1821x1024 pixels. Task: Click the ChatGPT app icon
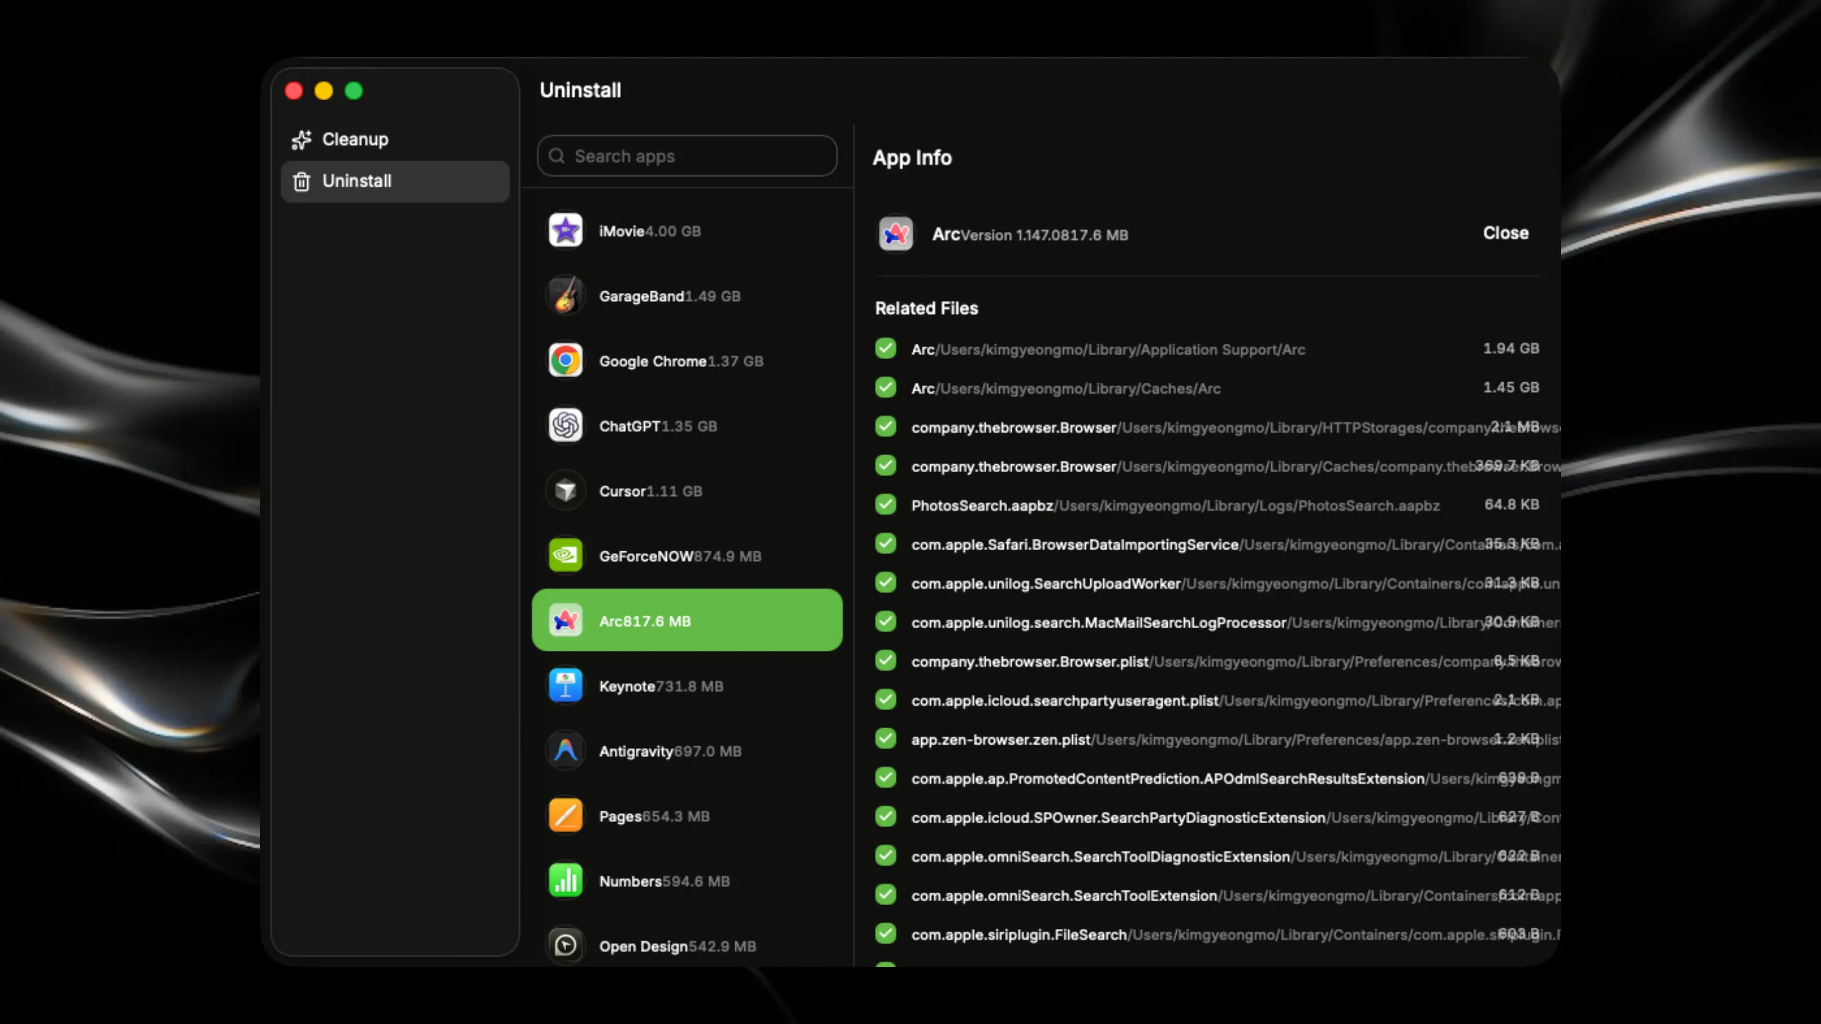(566, 426)
